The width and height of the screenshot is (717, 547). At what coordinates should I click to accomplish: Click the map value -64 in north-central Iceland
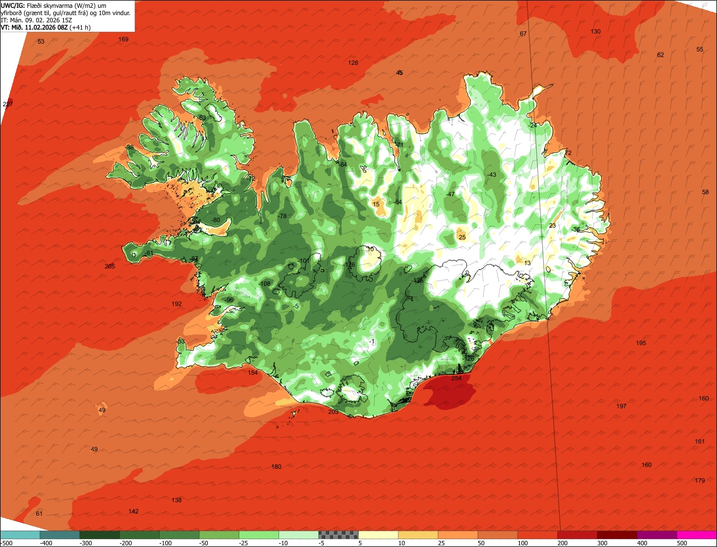coord(397,202)
